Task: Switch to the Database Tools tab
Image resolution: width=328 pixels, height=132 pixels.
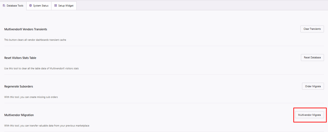Action: [x=15, y=6]
